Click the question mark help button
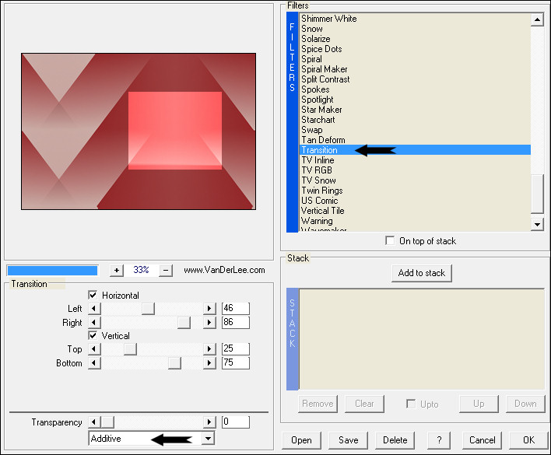Image resolution: width=551 pixels, height=455 pixels. tap(439, 440)
